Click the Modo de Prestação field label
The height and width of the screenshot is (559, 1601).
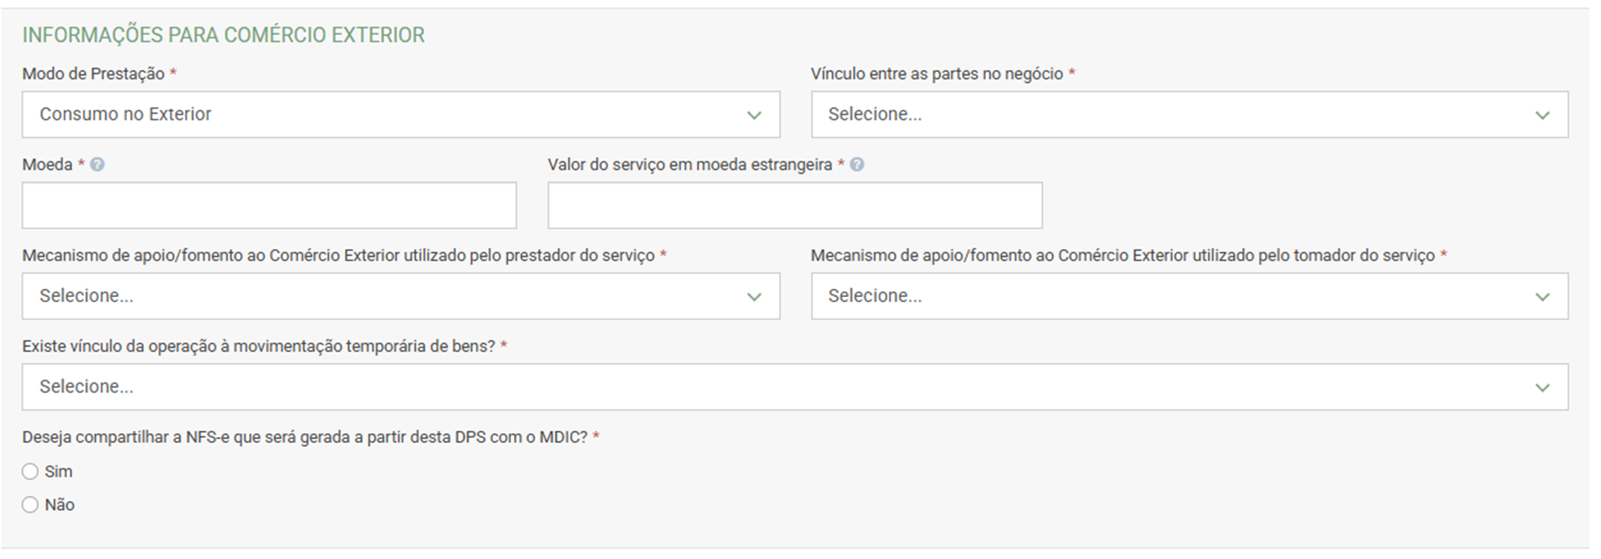[93, 74]
